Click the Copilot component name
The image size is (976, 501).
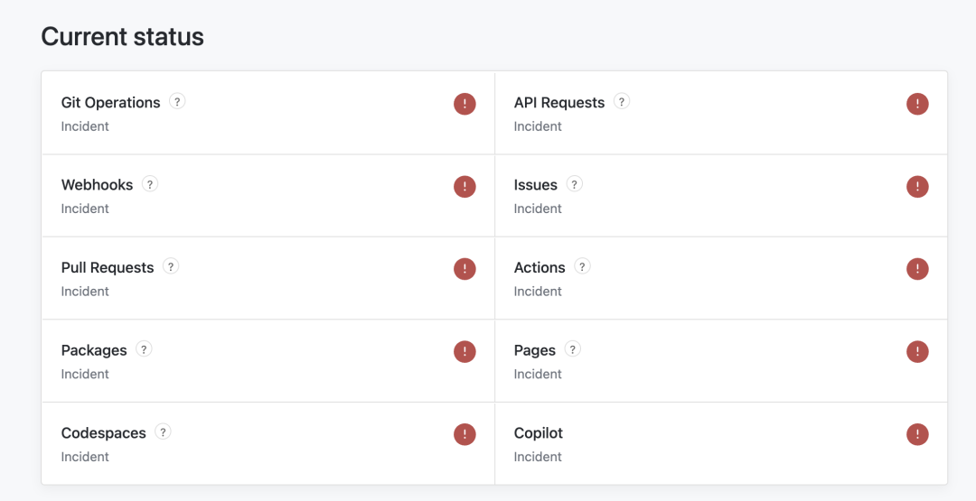pos(539,433)
